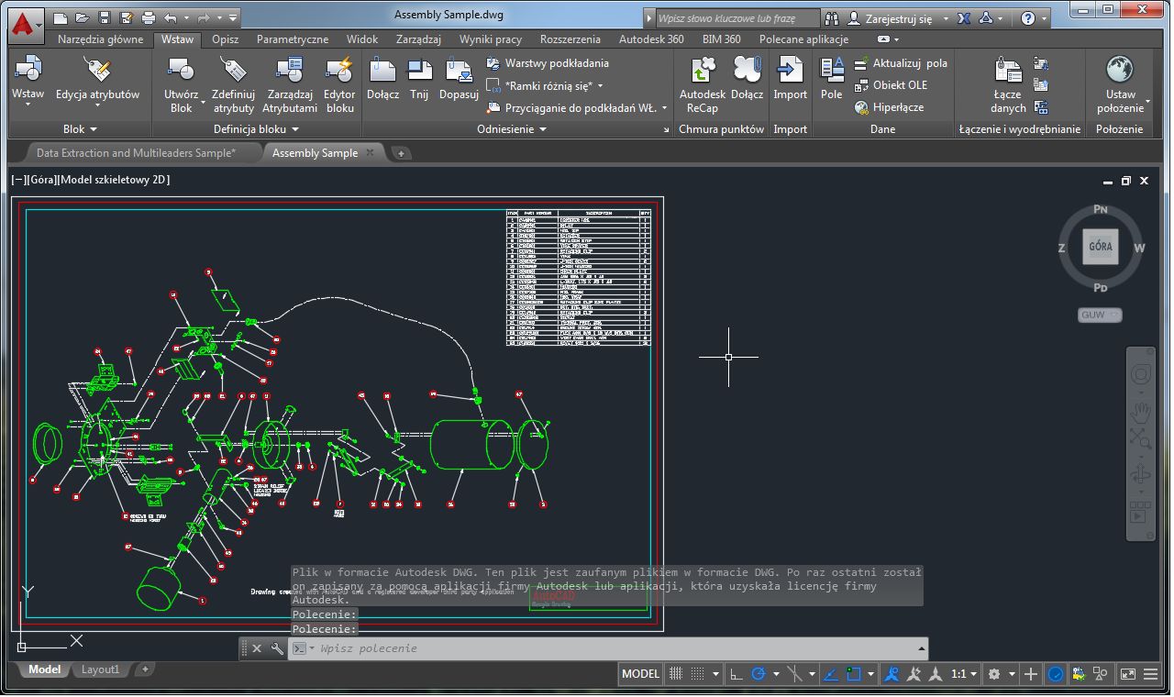Click the Open file quick-access icon
The image size is (1174, 697).
(x=83, y=17)
